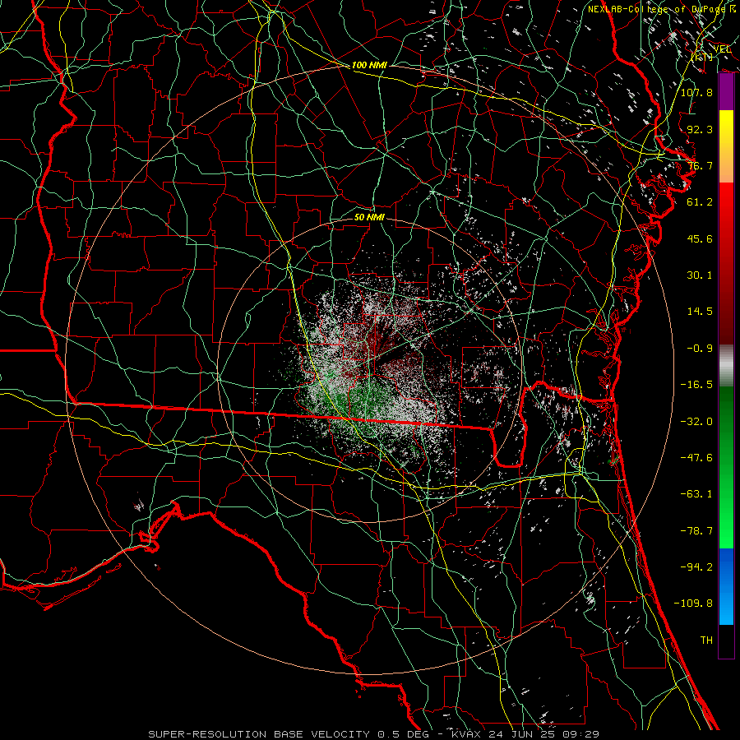Click the -32.0 legend value
This screenshot has height=740, width=740.
click(696, 422)
